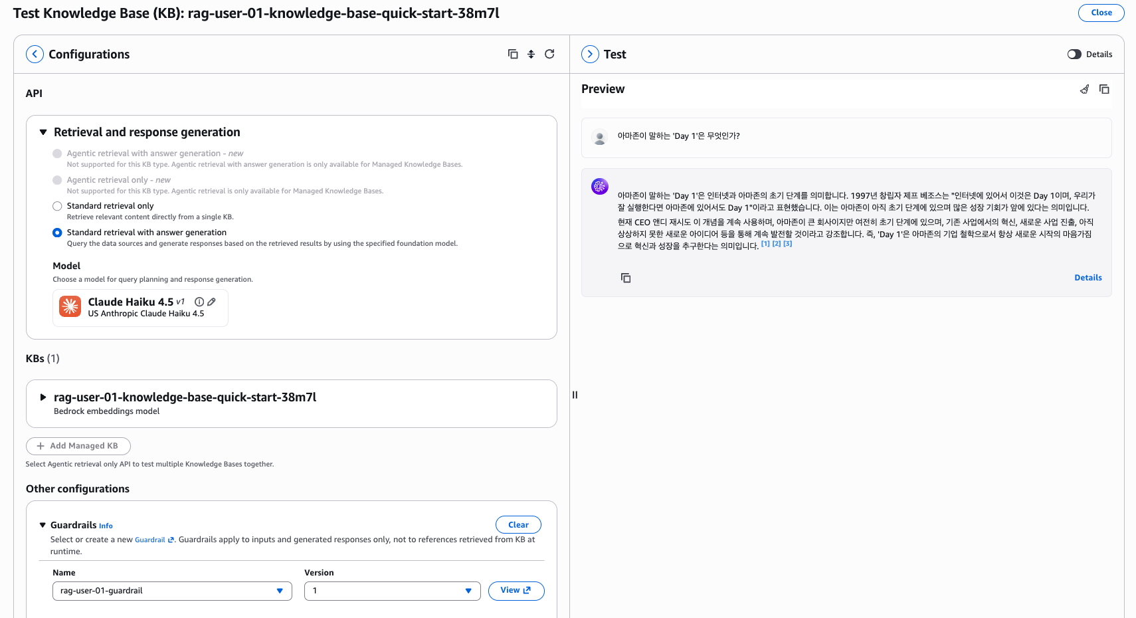1136x618 pixels.
Task: Click the 'US Anthropic Claude Haiku 4.5' subtitle
Action: point(146,314)
